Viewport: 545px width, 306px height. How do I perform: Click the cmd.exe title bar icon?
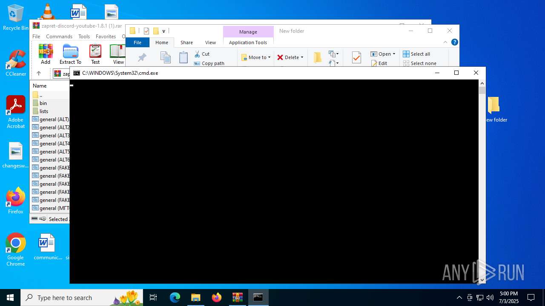77,73
